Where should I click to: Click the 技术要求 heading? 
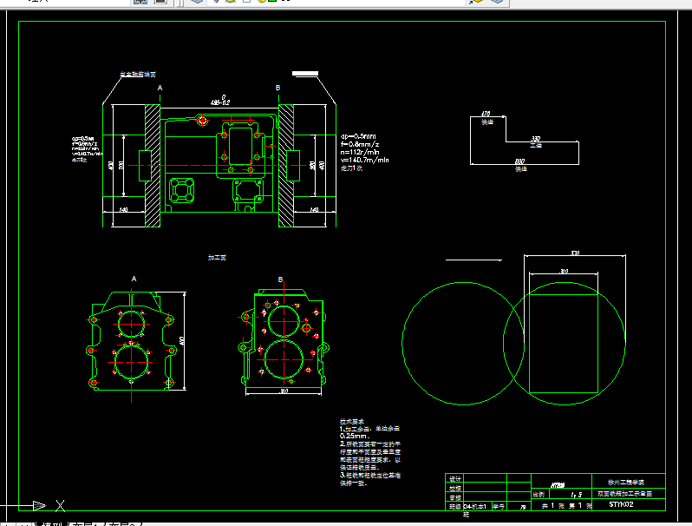point(352,422)
